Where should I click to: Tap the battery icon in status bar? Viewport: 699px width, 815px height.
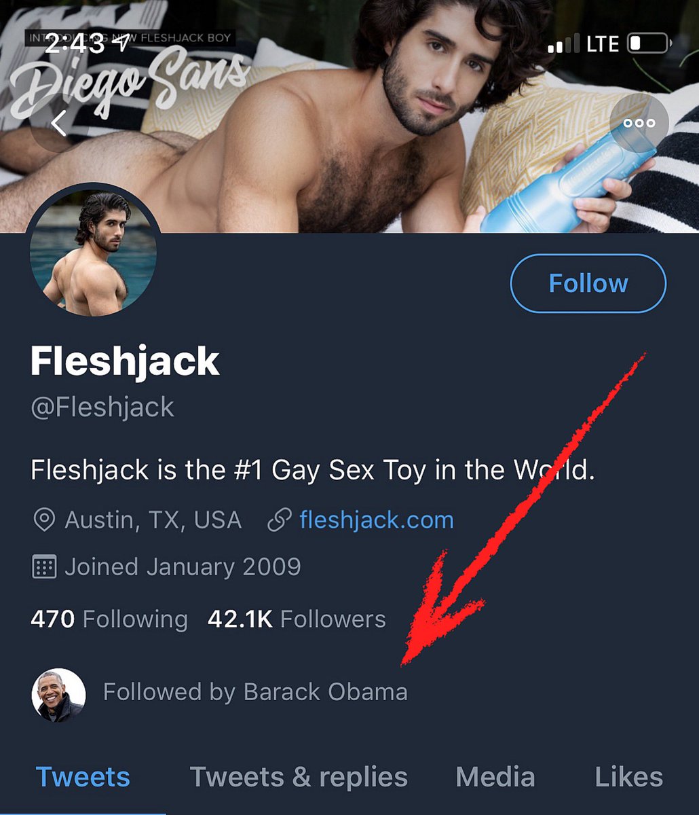[x=647, y=44]
